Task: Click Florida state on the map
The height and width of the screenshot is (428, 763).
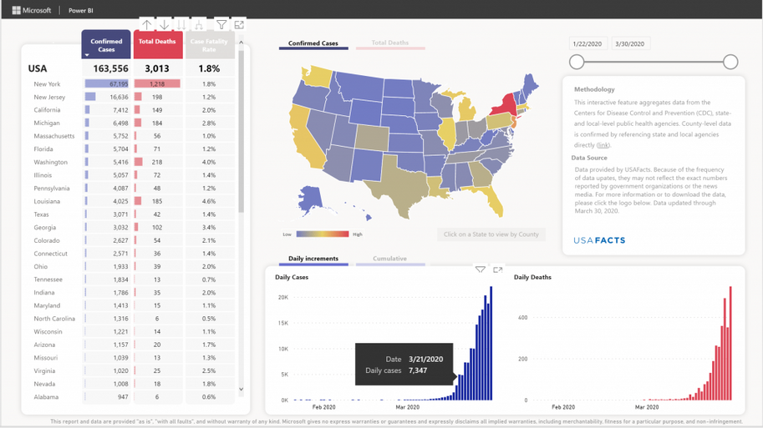Action: click(491, 200)
